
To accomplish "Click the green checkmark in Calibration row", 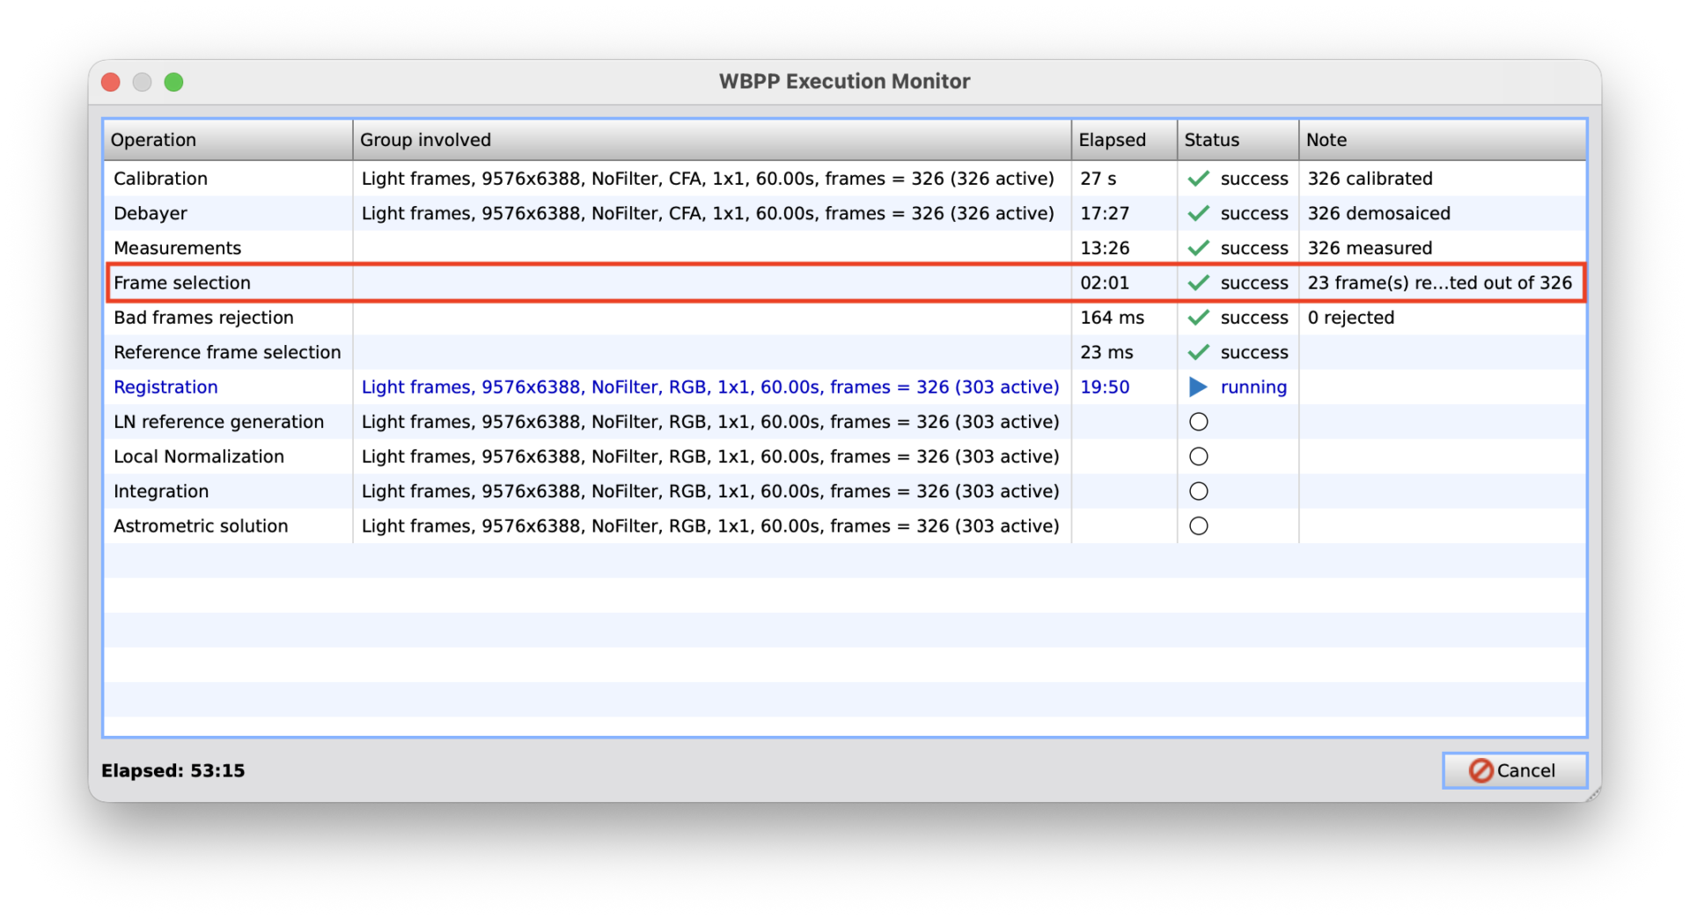I will (1198, 179).
